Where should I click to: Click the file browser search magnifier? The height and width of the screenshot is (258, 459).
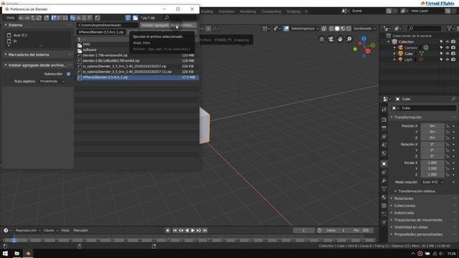pyautogui.click(x=166, y=18)
